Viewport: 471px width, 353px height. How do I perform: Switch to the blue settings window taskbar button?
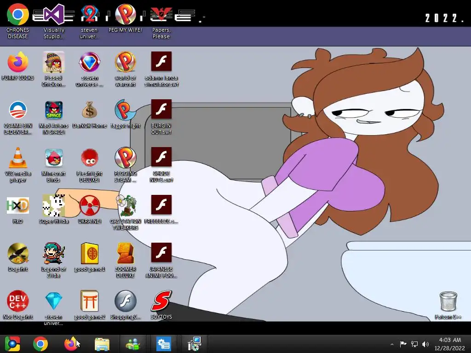click(164, 344)
